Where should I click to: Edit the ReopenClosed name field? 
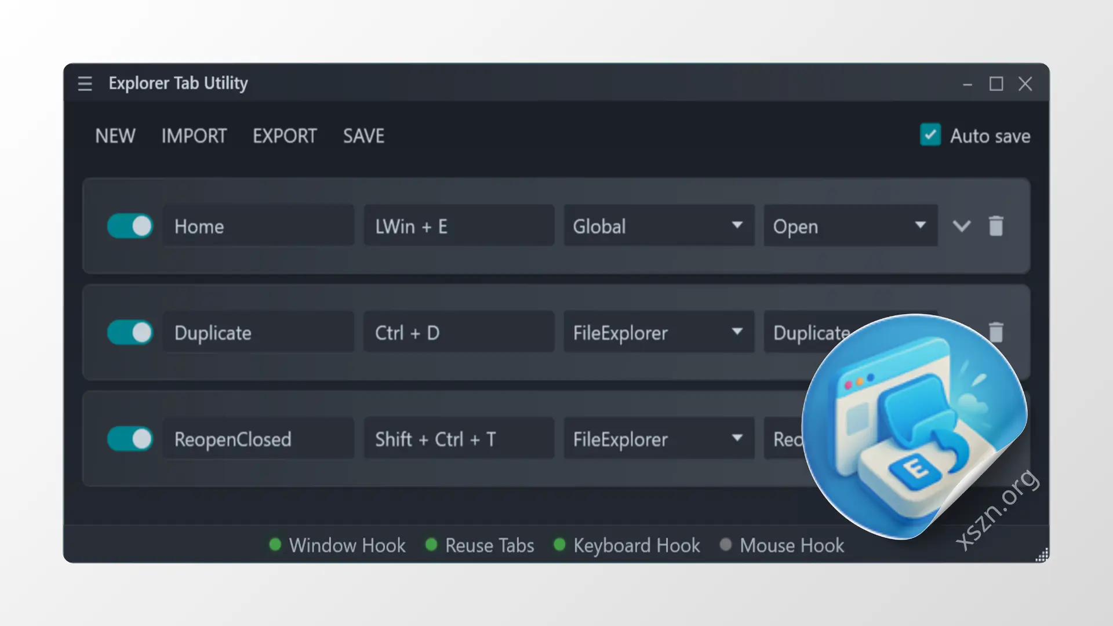(x=259, y=439)
